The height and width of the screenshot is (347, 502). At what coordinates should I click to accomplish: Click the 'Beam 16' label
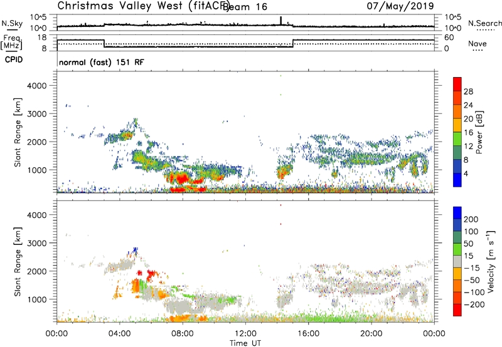(x=245, y=7)
